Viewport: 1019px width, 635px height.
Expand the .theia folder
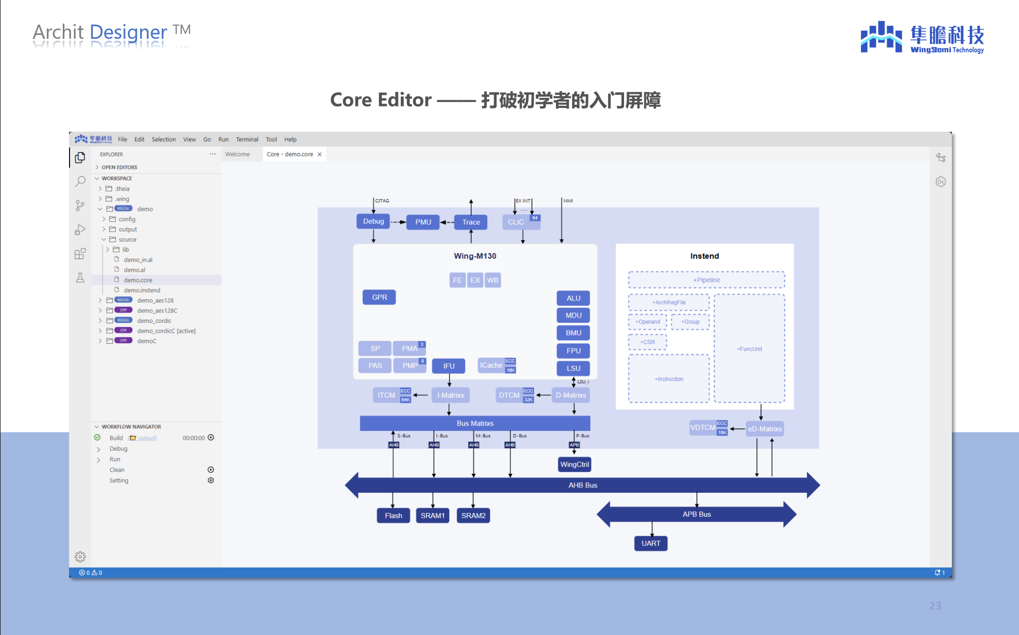[100, 189]
